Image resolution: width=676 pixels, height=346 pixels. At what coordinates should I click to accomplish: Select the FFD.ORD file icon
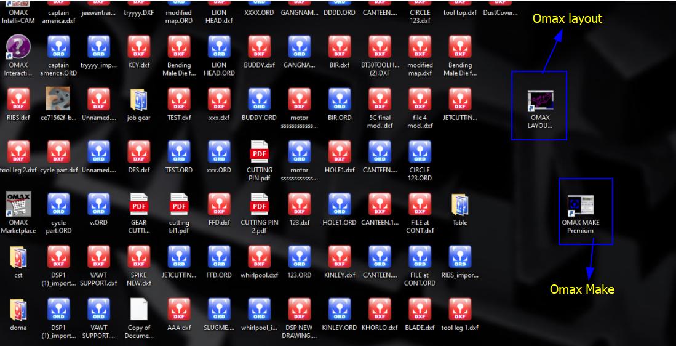tap(219, 257)
